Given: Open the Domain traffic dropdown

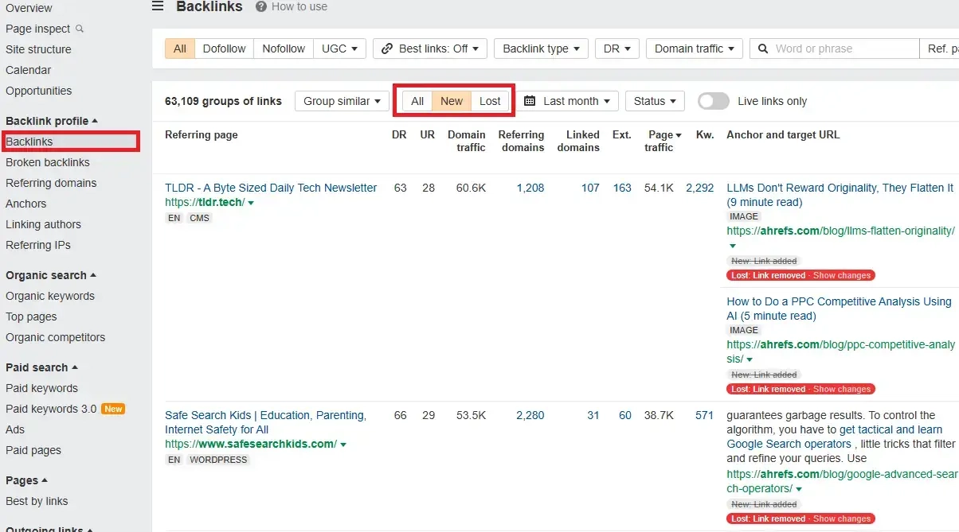Looking at the screenshot, I should tap(694, 49).
